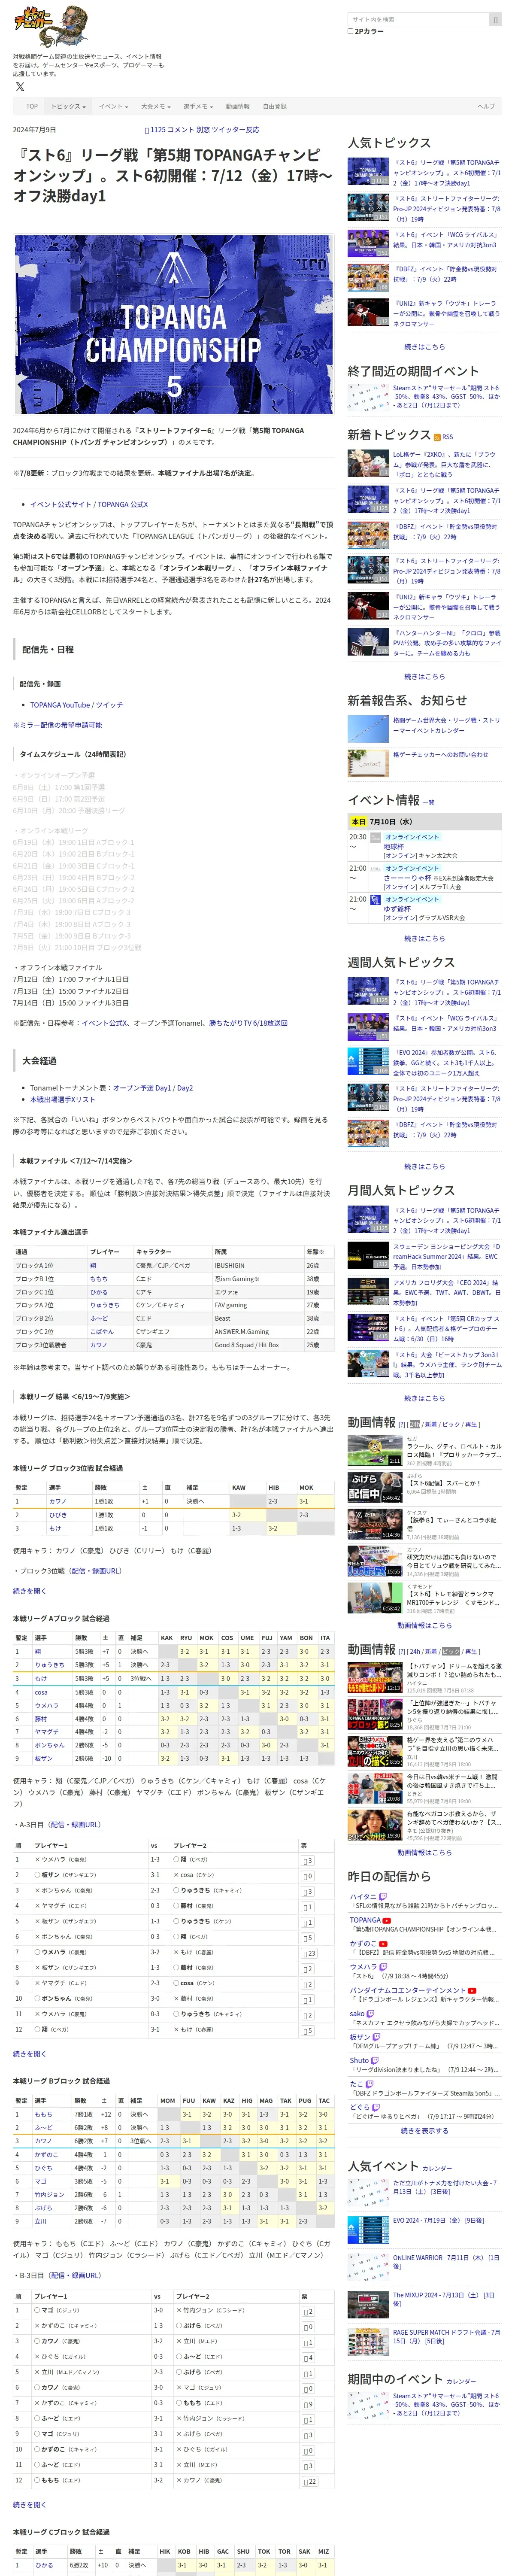Image resolution: width=515 pixels, height=2576 pixels.
Task: Open the ゆず銀杯 event entry
Action: [397, 909]
